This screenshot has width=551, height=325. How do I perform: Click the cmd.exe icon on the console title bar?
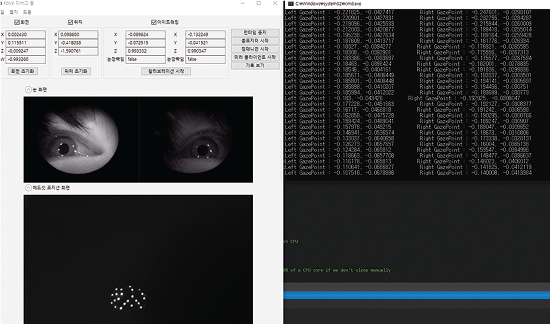coord(290,4)
